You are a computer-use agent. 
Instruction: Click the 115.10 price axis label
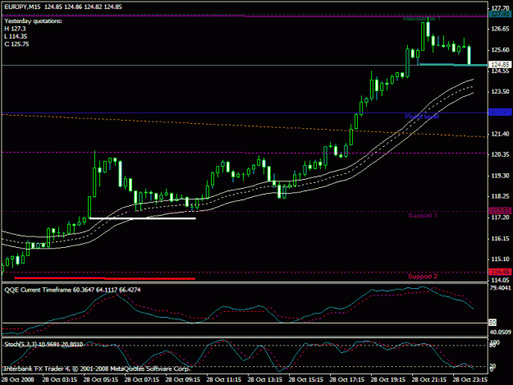click(500, 259)
